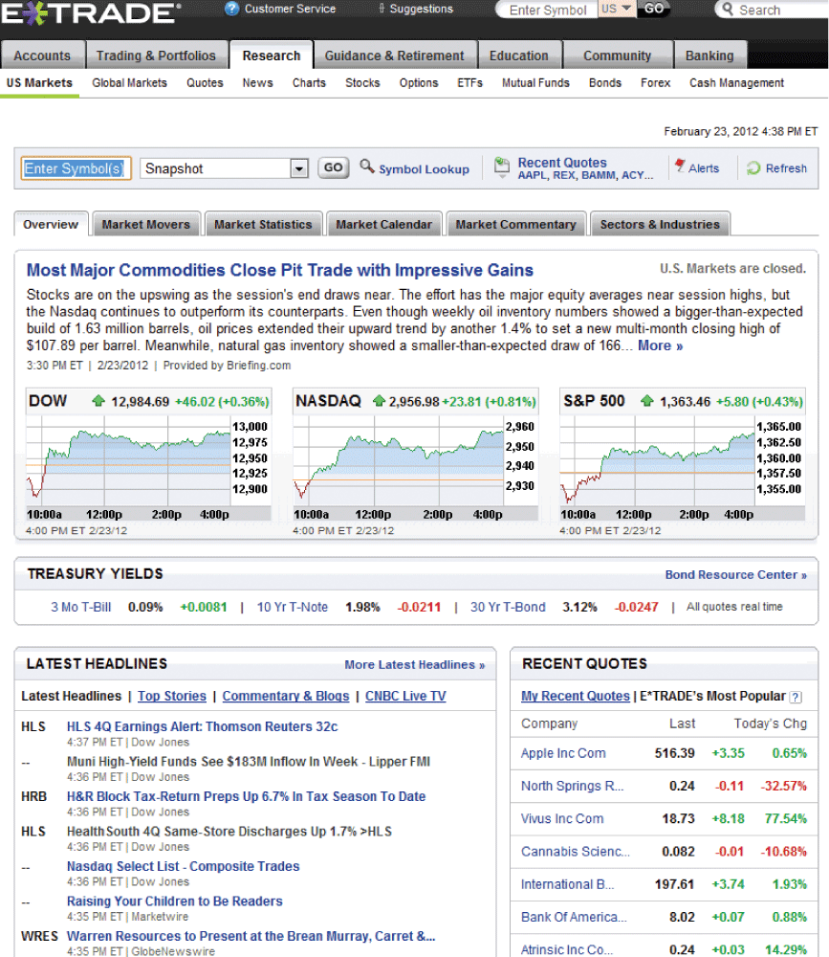The width and height of the screenshot is (829, 957).
Task: Click the My Recent Quotes link
Action: tap(576, 697)
